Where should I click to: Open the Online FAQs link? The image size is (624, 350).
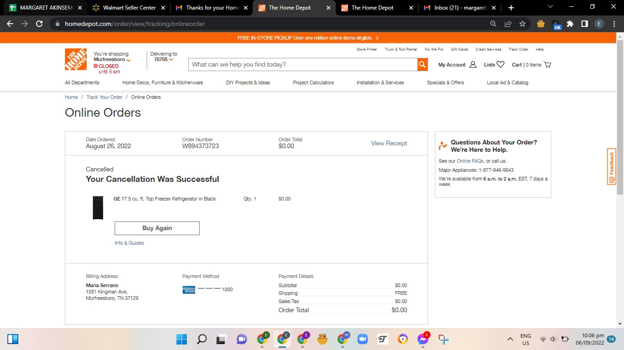[x=470, y=161]
